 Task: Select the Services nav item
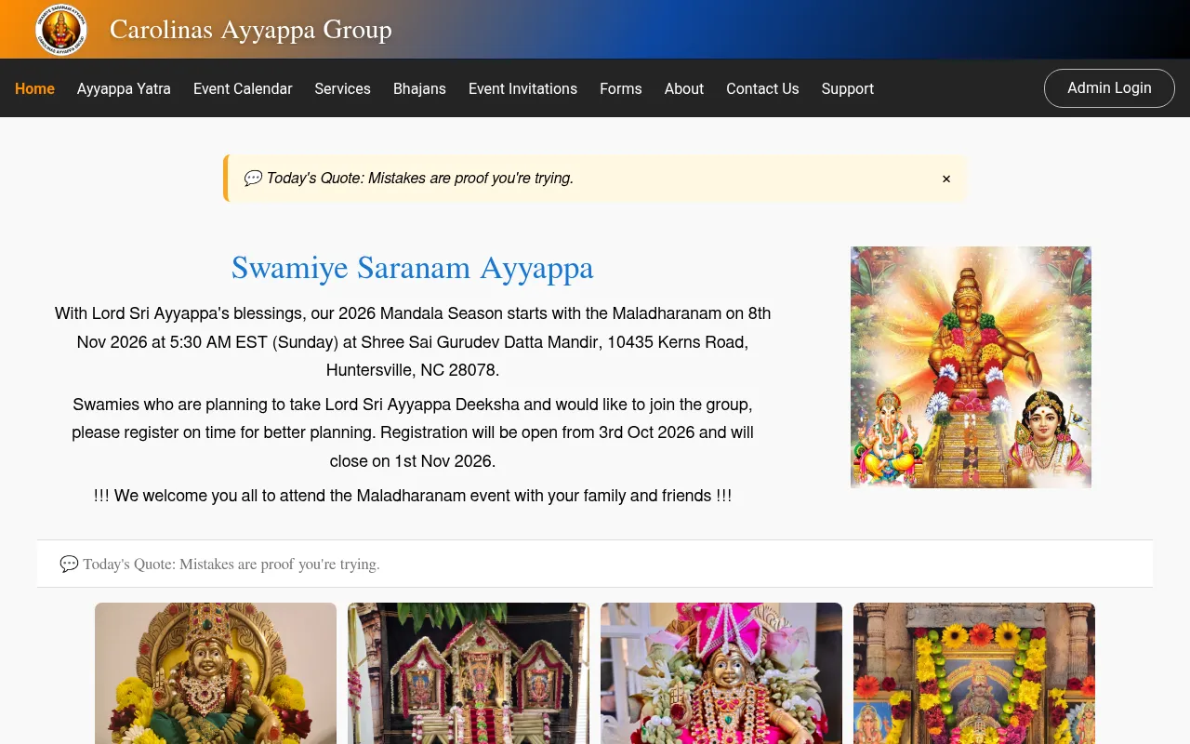pos(342,88)
